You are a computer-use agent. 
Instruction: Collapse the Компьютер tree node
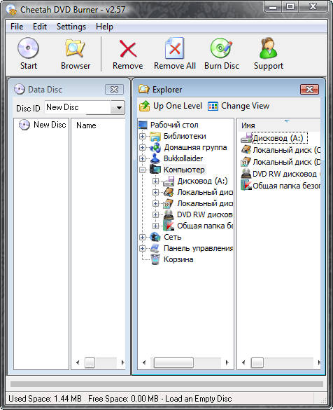[x=142, y=170]
